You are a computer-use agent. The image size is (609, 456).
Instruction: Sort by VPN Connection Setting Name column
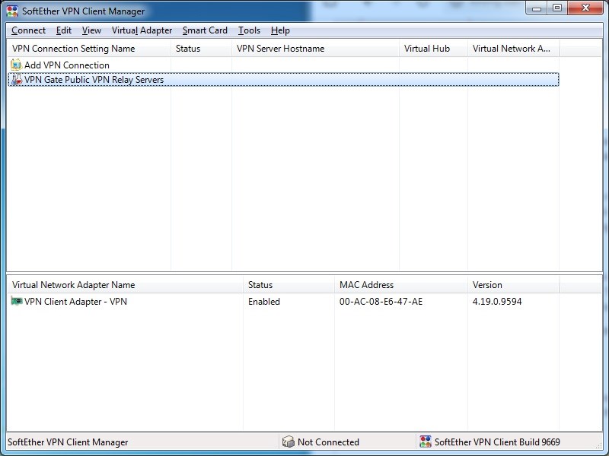[74, 49]
